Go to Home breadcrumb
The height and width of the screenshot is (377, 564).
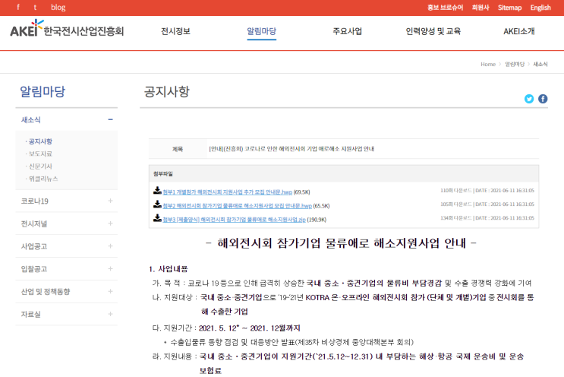pyautogui.click(x=488, y=64)
